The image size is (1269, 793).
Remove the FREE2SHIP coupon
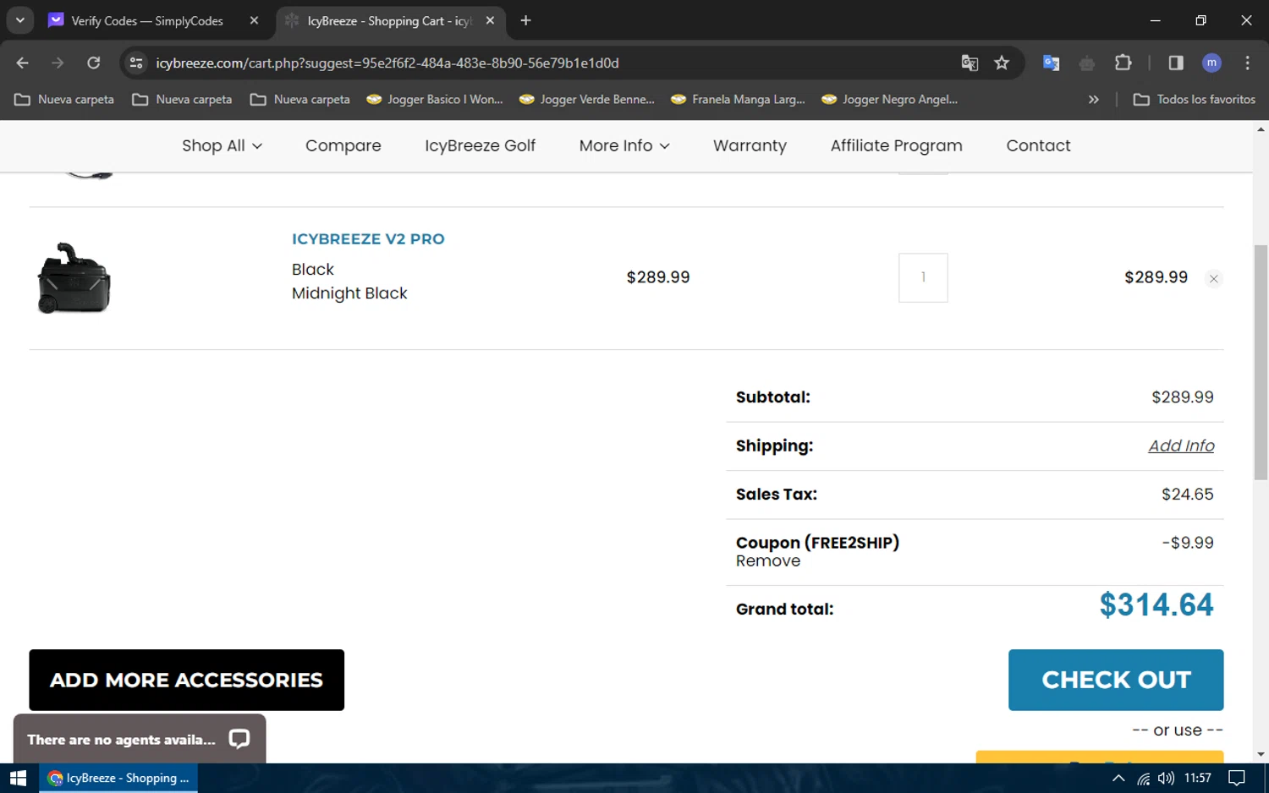[x=768, y=561]
